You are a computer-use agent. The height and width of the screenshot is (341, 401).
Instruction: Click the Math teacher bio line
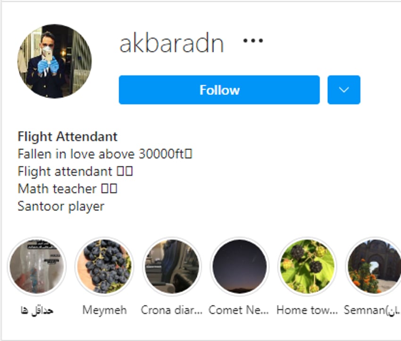pos(67,189)
